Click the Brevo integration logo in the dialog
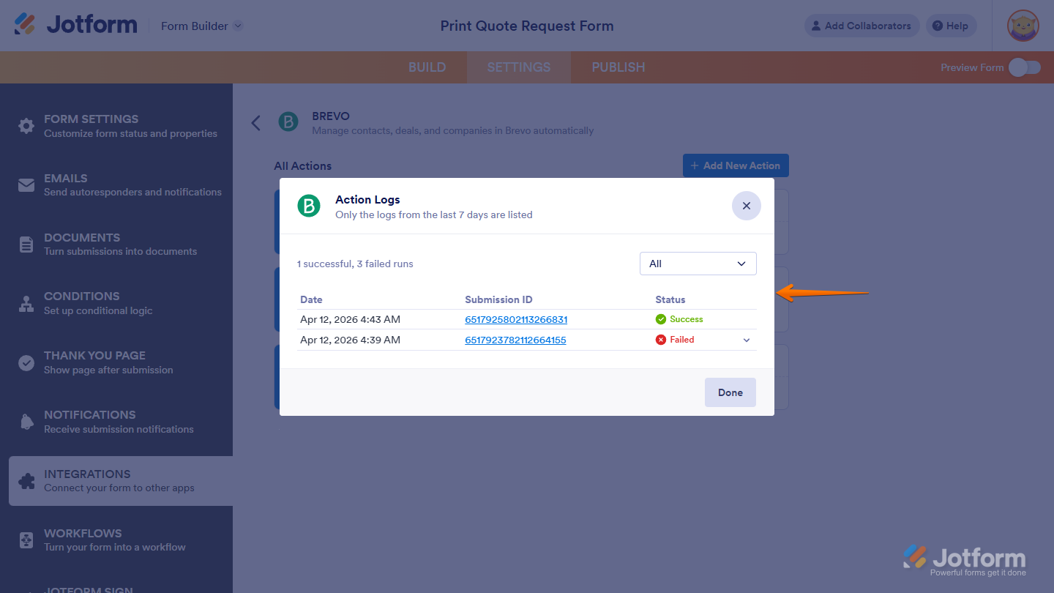 [x=308, y=206]
